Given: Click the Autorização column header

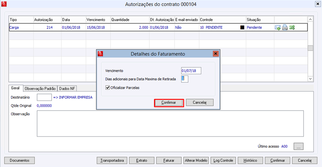Looking at the screenshot, I should (47, 20).
